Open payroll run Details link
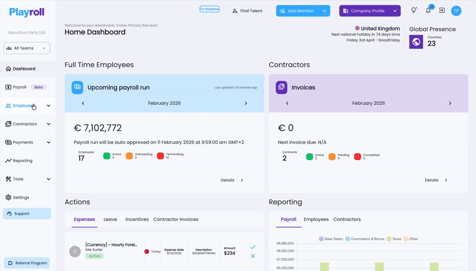 (x=232, y=180)
